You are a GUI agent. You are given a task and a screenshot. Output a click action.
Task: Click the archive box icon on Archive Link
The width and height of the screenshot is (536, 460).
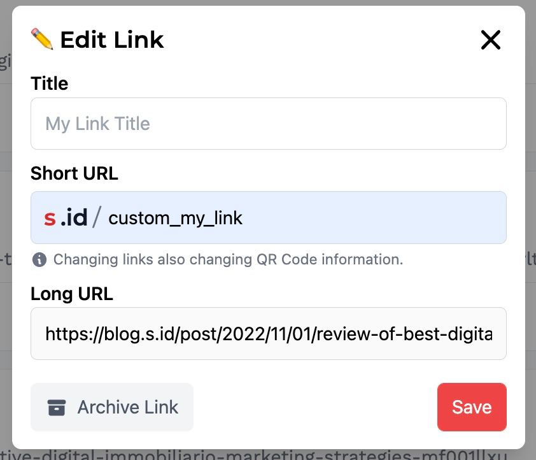57,406
